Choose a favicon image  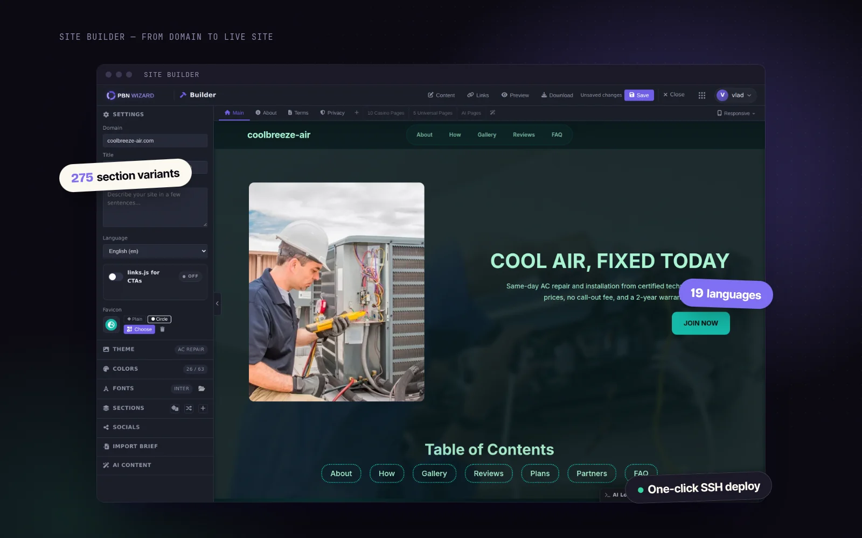(140, 329)
